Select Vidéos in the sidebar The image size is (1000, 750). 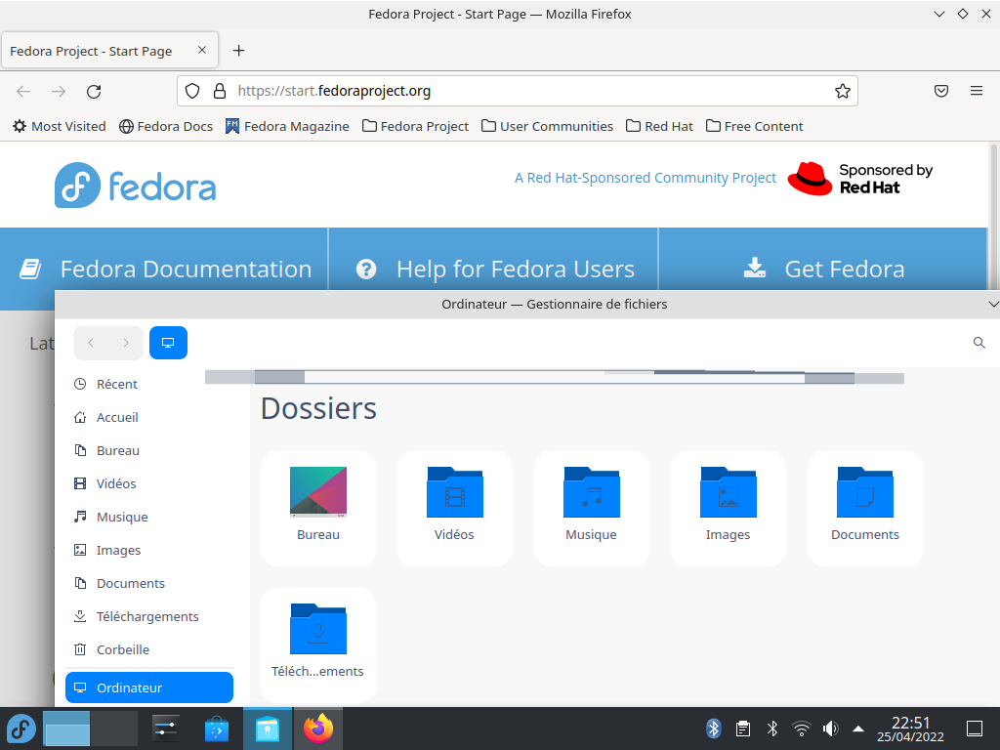pyautogui.click(x=149, y=483)
